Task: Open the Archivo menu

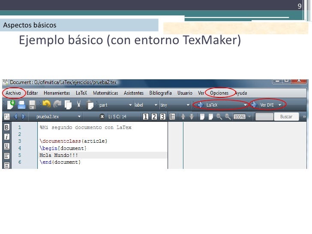Action: [13, 93]
